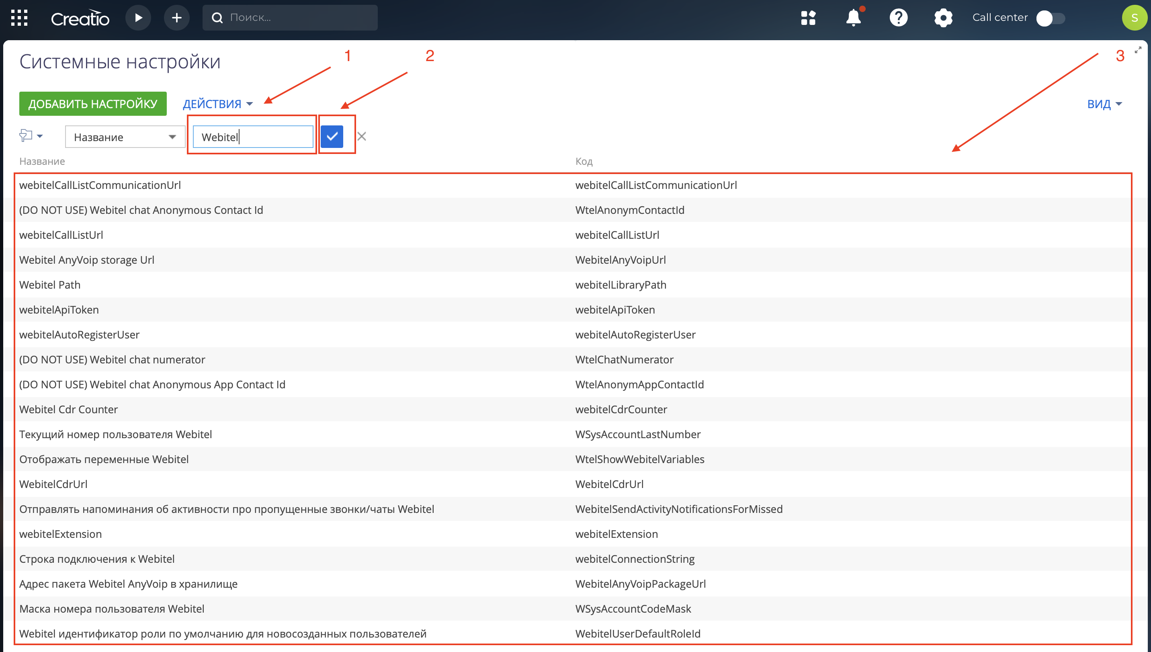Click the WtelAnonymAppContactId code cell

click(640, 385)
